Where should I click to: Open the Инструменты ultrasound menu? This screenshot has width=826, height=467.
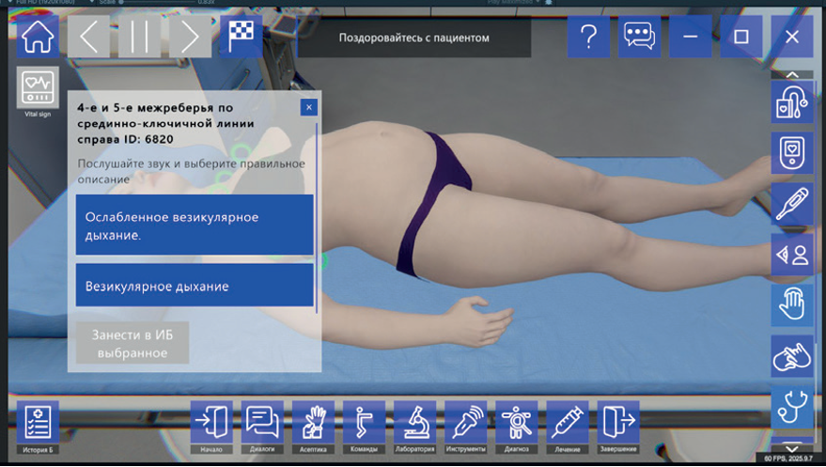pyautogui.click(x=466, y=427)
